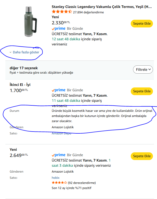Click the prime logo in the 2.649 TL offer
This screenshot has width=157, height=199.
click(58, 155)
